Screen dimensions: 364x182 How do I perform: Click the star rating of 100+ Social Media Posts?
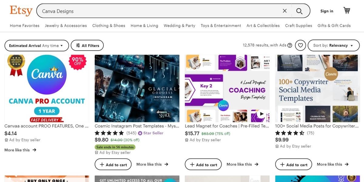(290, 133)
